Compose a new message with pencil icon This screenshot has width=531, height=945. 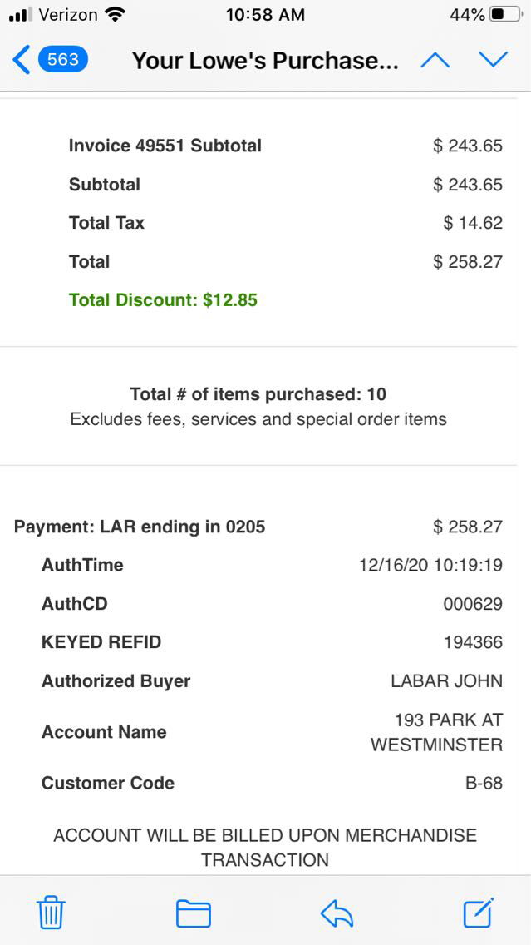[x=479, y=913]
